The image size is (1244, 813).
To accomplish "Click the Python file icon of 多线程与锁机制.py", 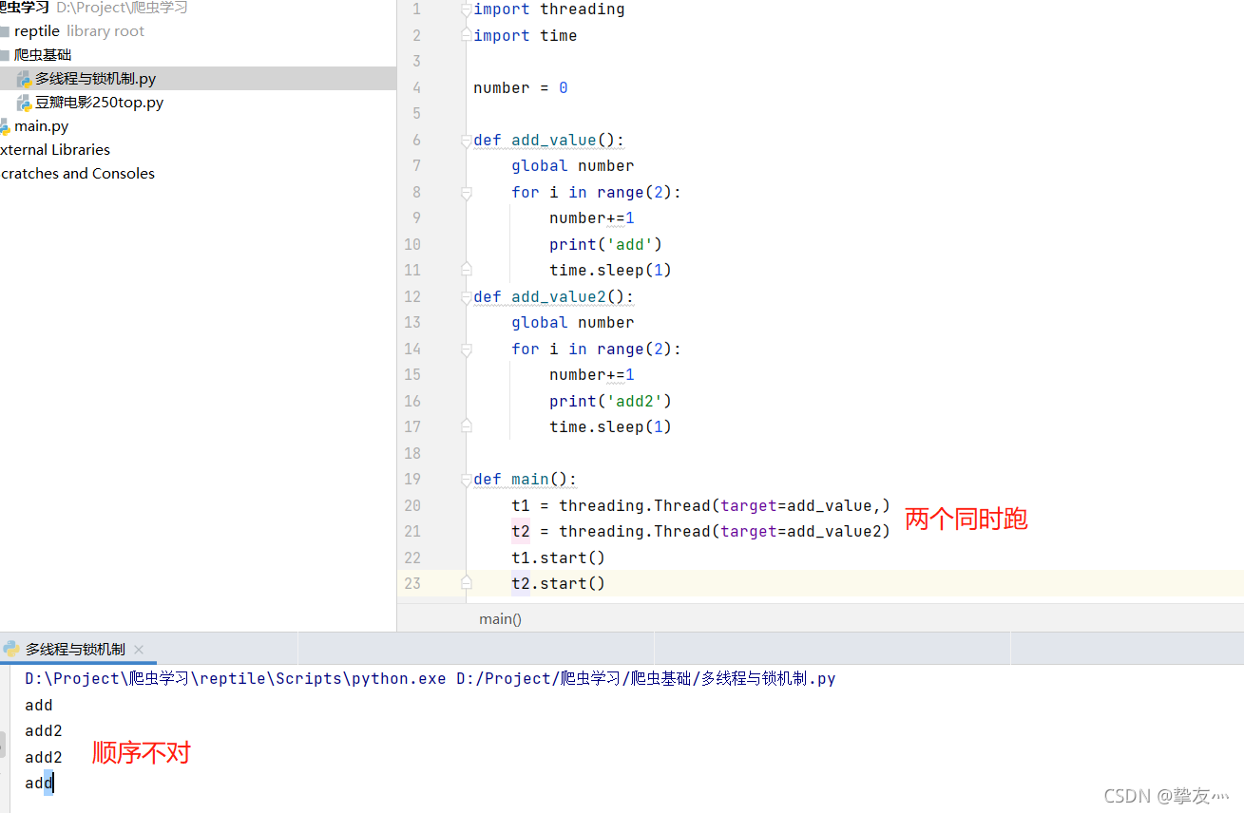I will (24, 79).
